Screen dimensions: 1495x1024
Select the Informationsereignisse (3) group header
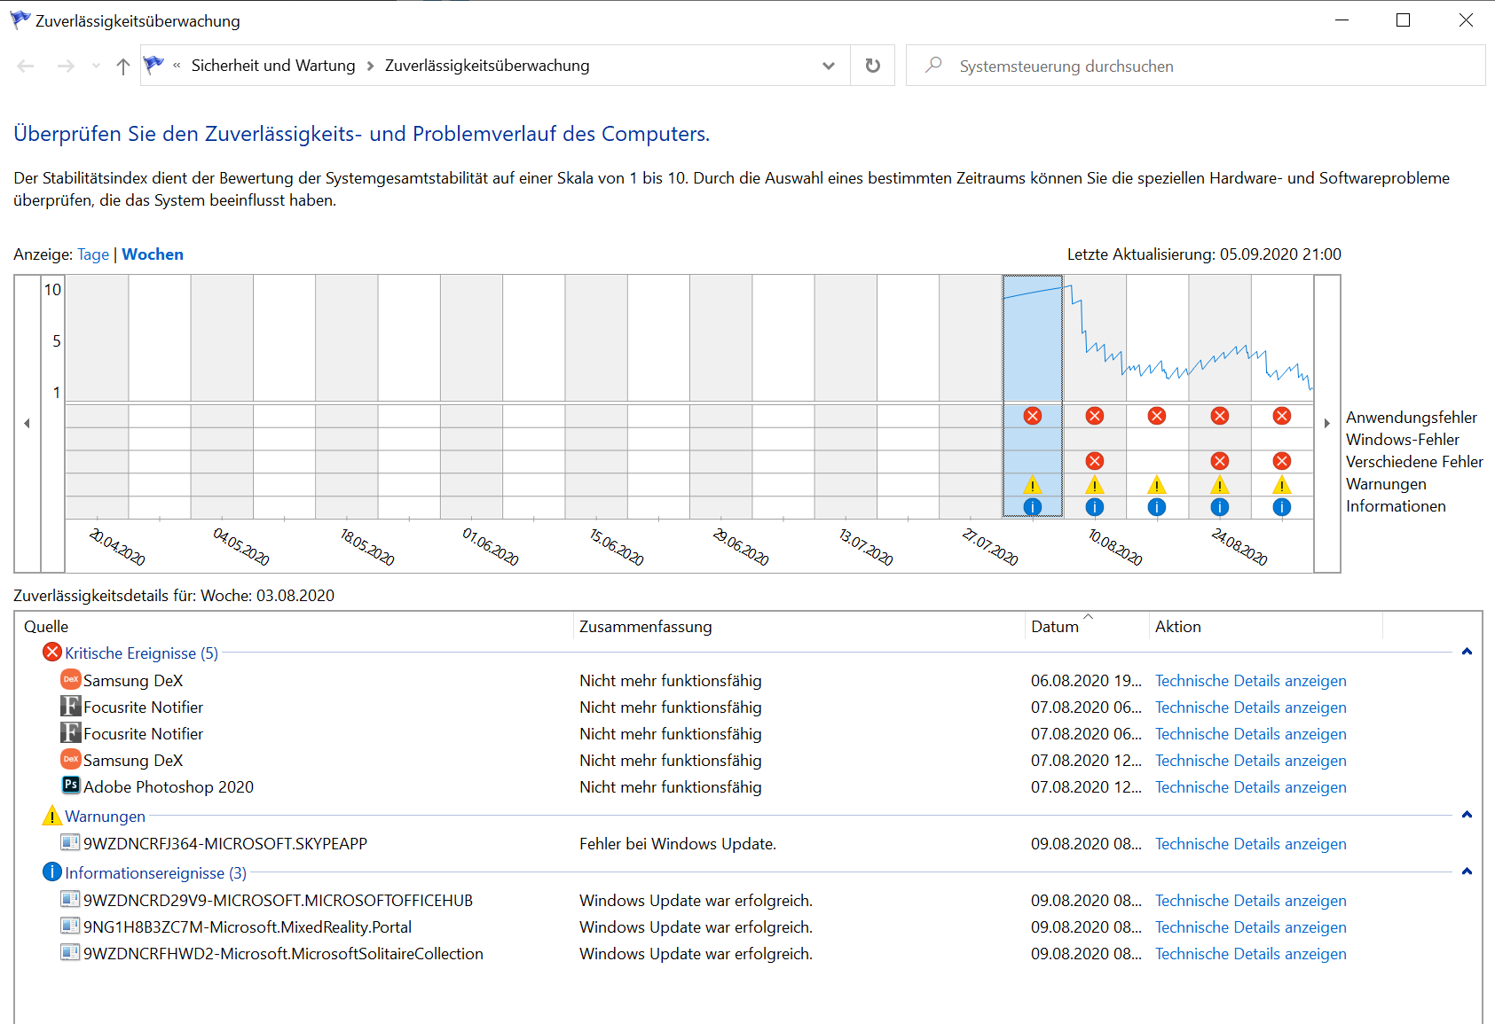[156, 873]
